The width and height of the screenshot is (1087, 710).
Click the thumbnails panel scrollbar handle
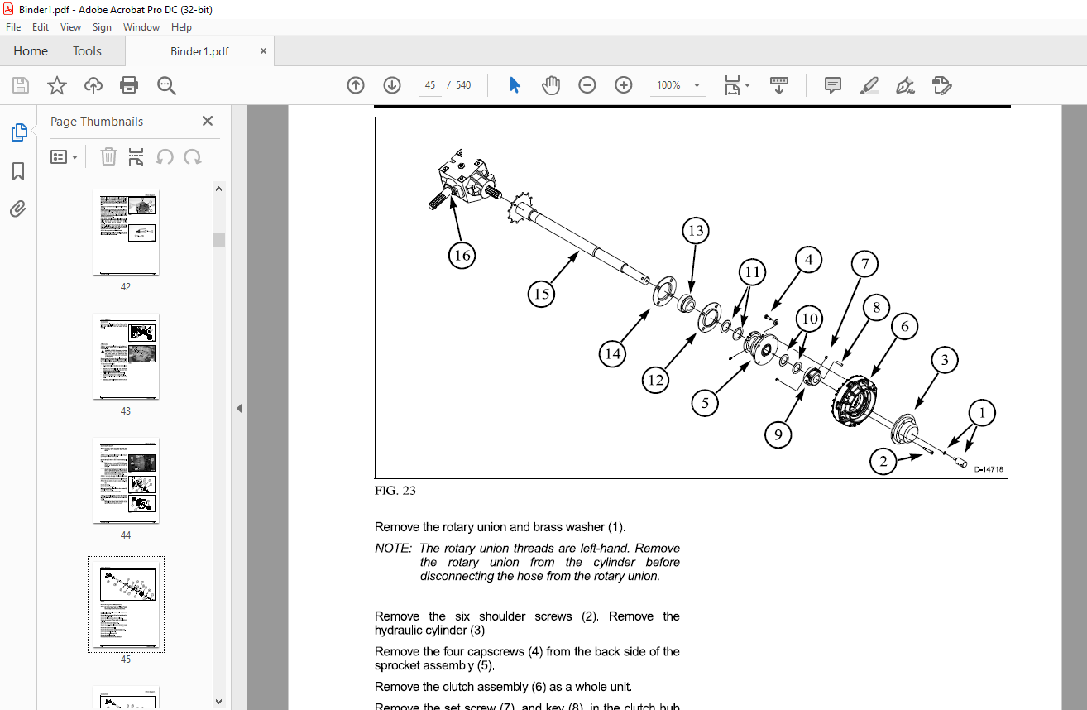coord(218,240)
